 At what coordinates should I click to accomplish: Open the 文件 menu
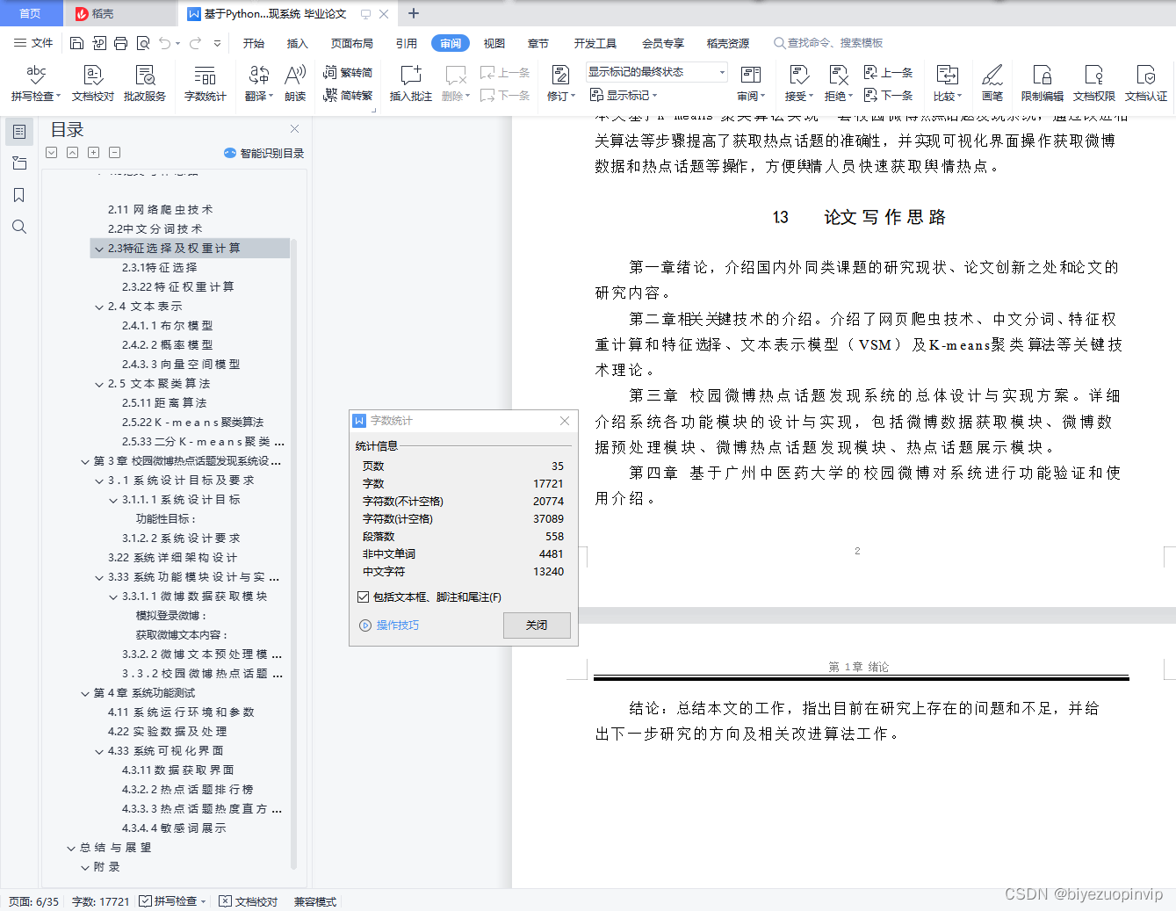(x=32, y=42)
